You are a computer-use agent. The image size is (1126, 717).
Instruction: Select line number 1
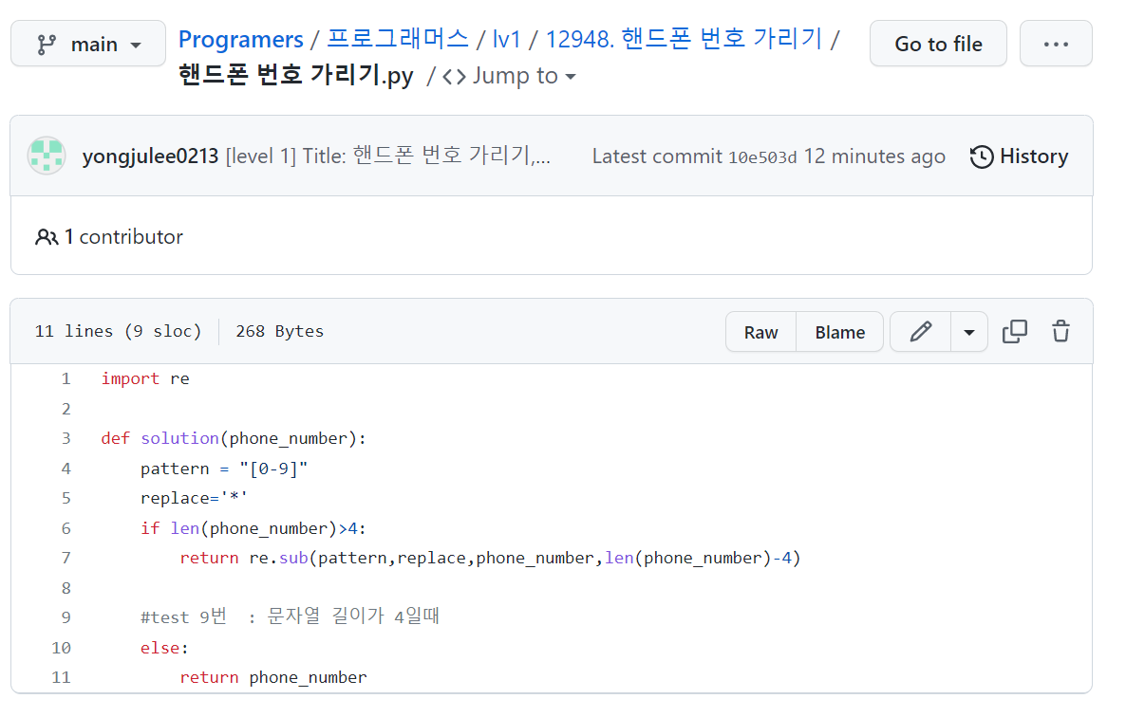pyautogui.click(x=66, y=378)
